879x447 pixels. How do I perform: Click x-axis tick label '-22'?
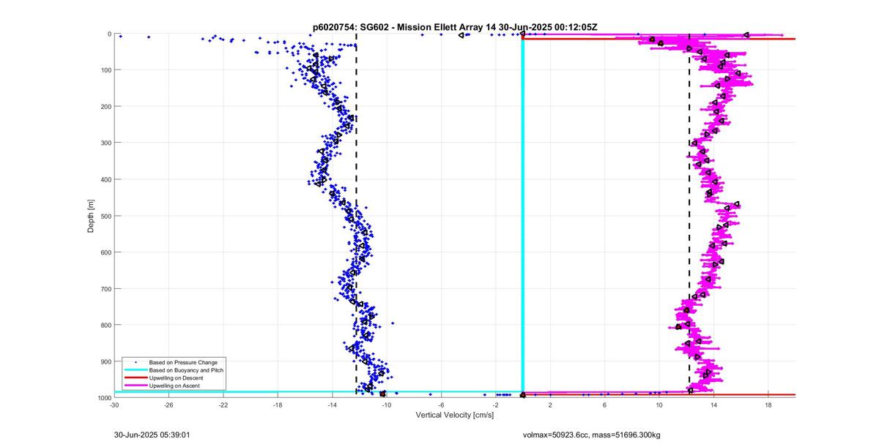tap(223, 405)
